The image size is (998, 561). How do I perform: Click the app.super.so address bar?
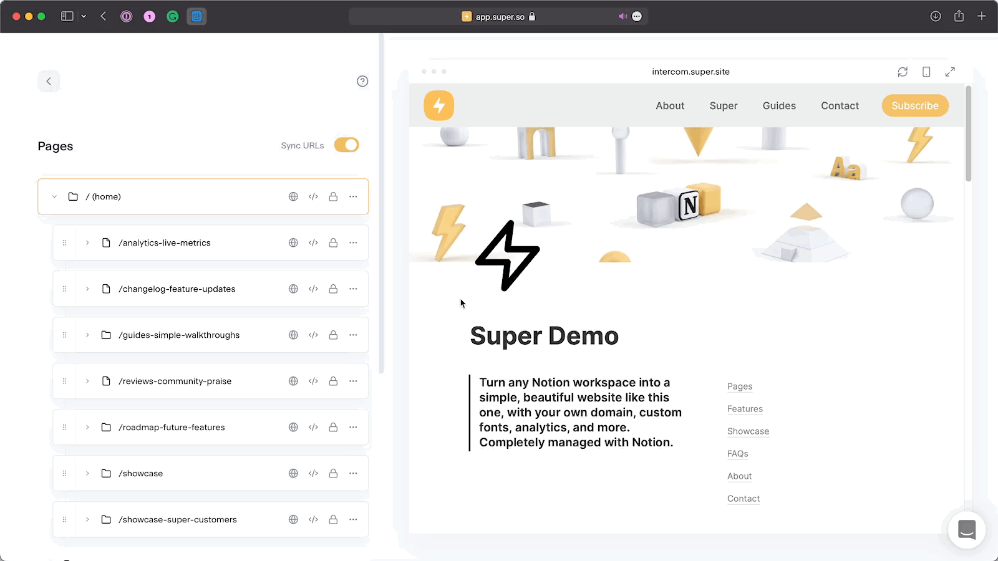pyautogui.click(x=498, y=17)
